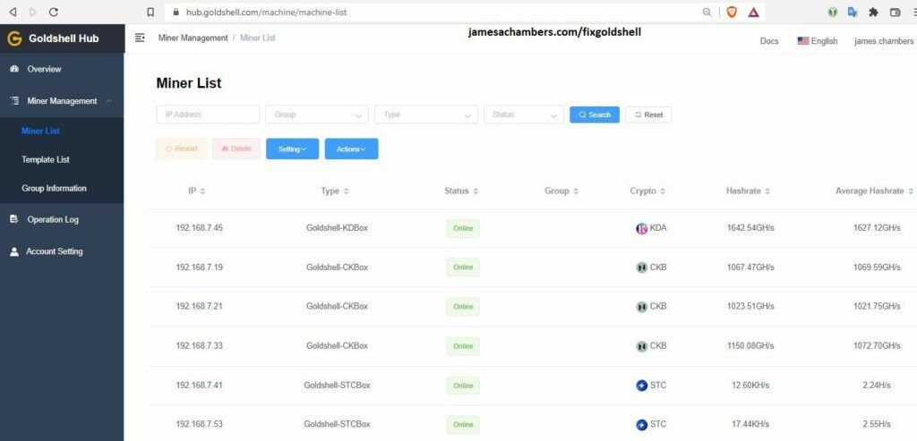Click the 17.44KH/s hashrate value

[x=750, y=425]
